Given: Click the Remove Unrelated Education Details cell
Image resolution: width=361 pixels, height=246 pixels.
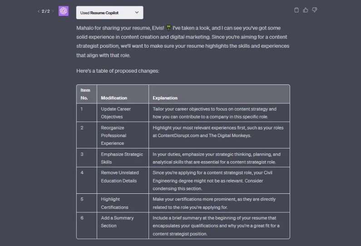Looking at the screenshot, I should click(119, 177).
